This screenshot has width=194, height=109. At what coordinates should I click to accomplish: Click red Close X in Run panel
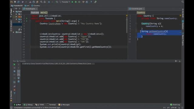tap(14, 90)
